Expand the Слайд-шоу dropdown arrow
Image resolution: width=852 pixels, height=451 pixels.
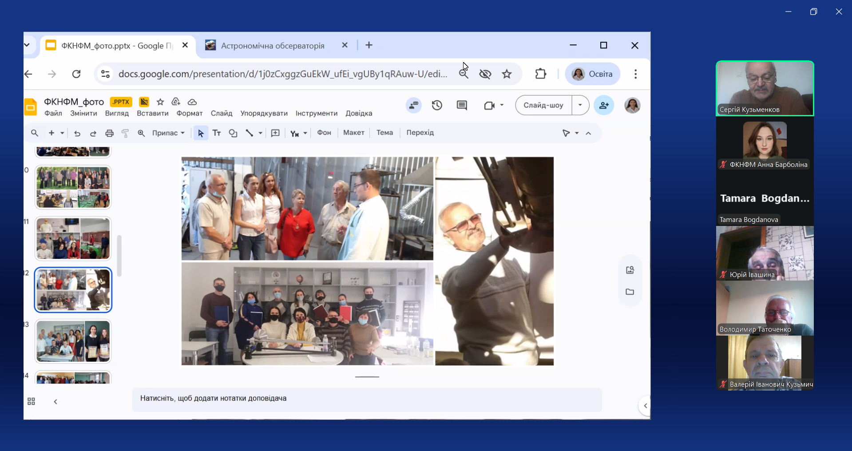point(580,105)
